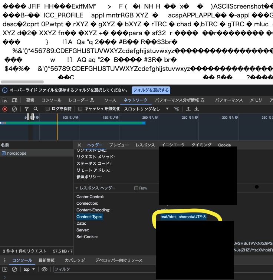Image resolution: width=273 pixels, height=280 pixels.
Task: Switch to the upper コンソール panel tab
Action: tap(52, 100)
